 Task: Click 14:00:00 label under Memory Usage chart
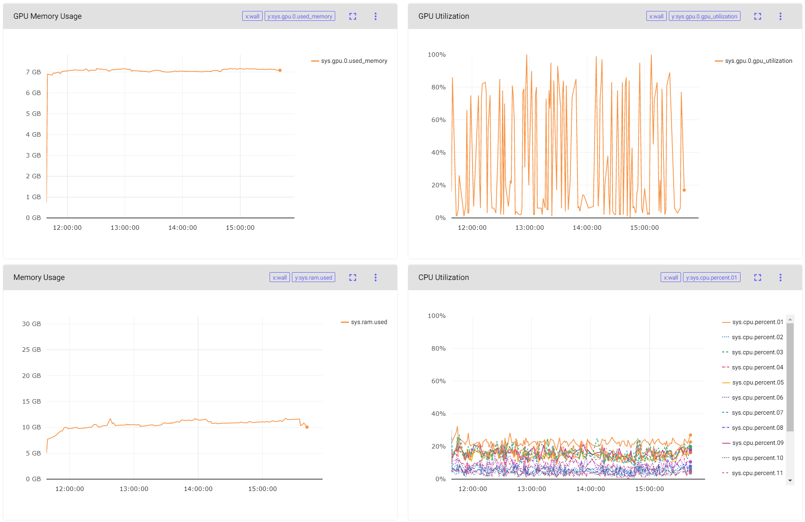click(198, 489)
